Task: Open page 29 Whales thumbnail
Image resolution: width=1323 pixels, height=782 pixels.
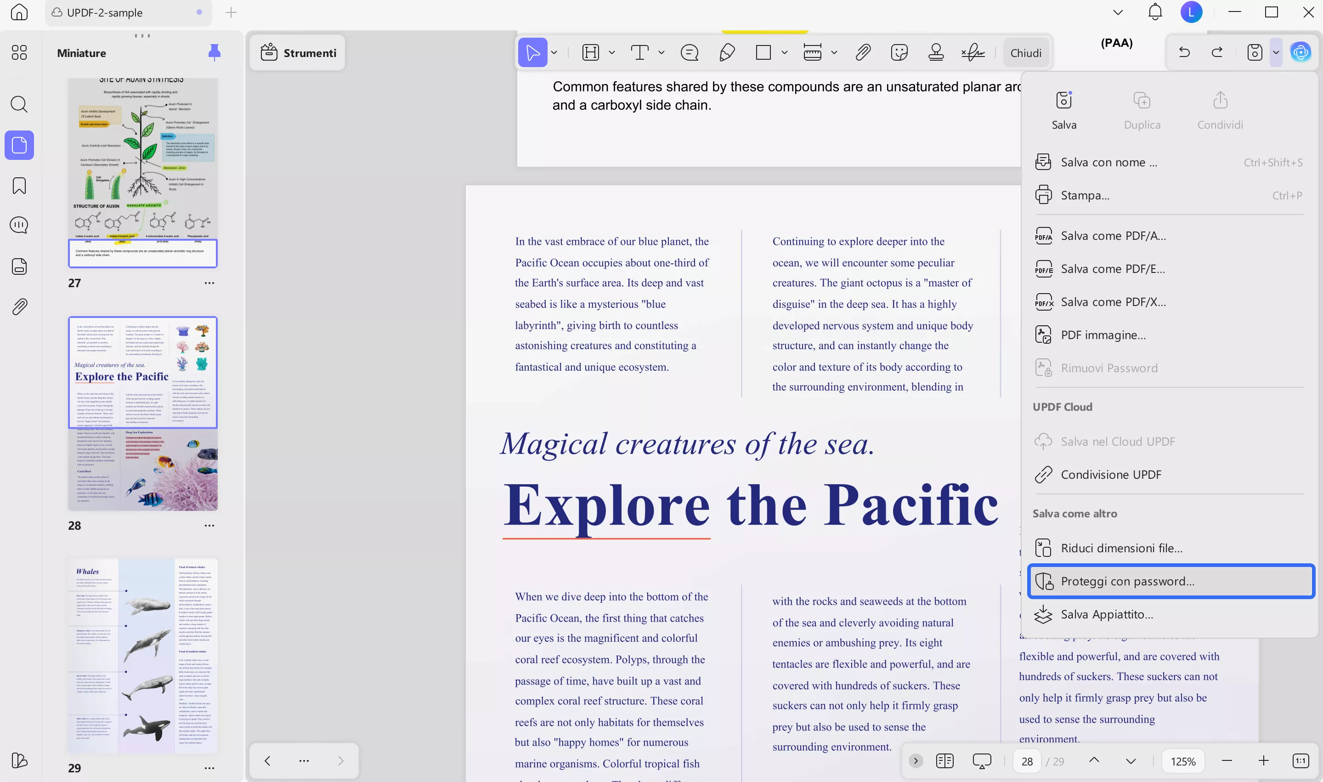Action: (x=142, y=655)
